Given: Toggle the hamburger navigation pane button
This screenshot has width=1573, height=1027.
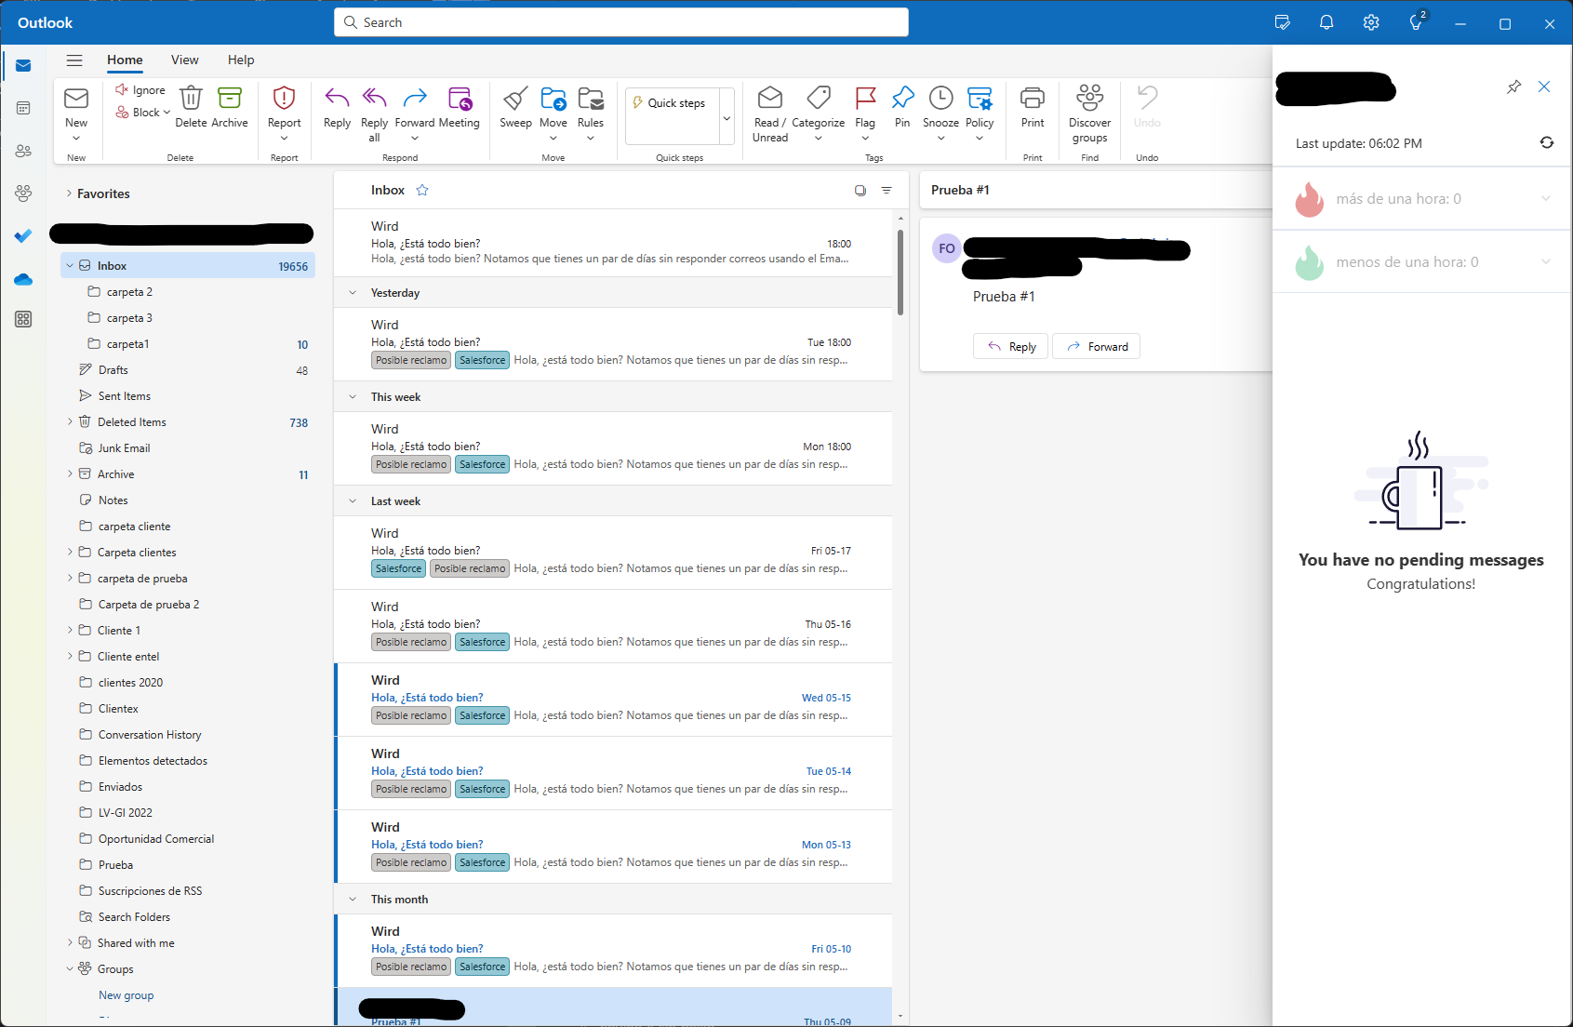Looking at the screenshot, I should (x=74, y=60).
